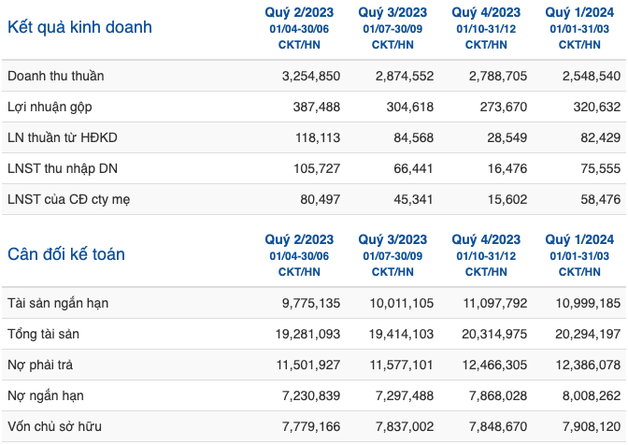
Task: Click the Kết quả kinh doanh heading
Action: (79, 28)
